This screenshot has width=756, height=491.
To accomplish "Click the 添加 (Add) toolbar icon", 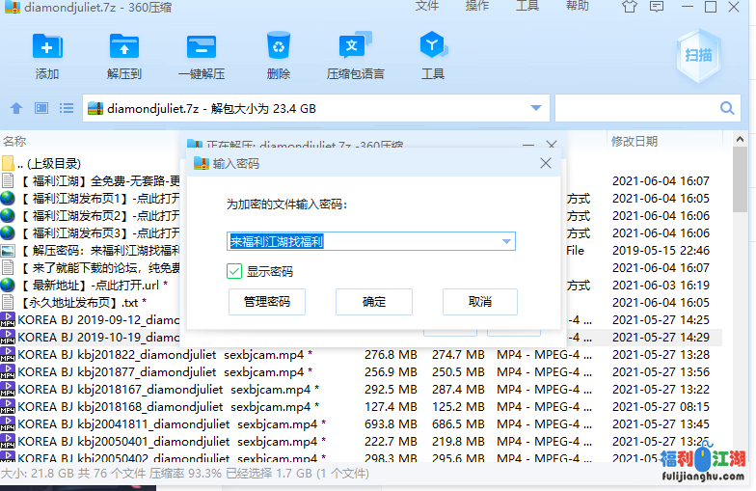I will (x=47, y=46).
